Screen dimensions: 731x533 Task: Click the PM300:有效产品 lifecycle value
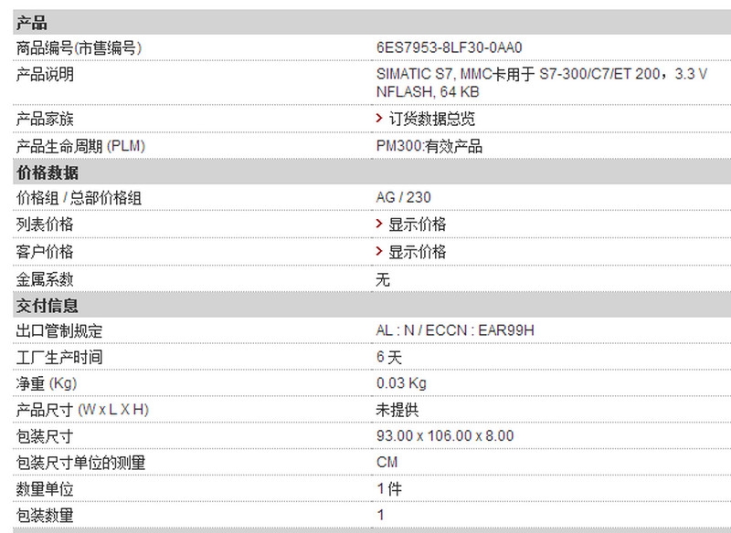429,146
